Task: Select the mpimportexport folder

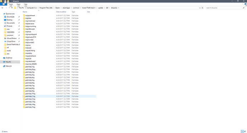Action: [x=31, y=34]
